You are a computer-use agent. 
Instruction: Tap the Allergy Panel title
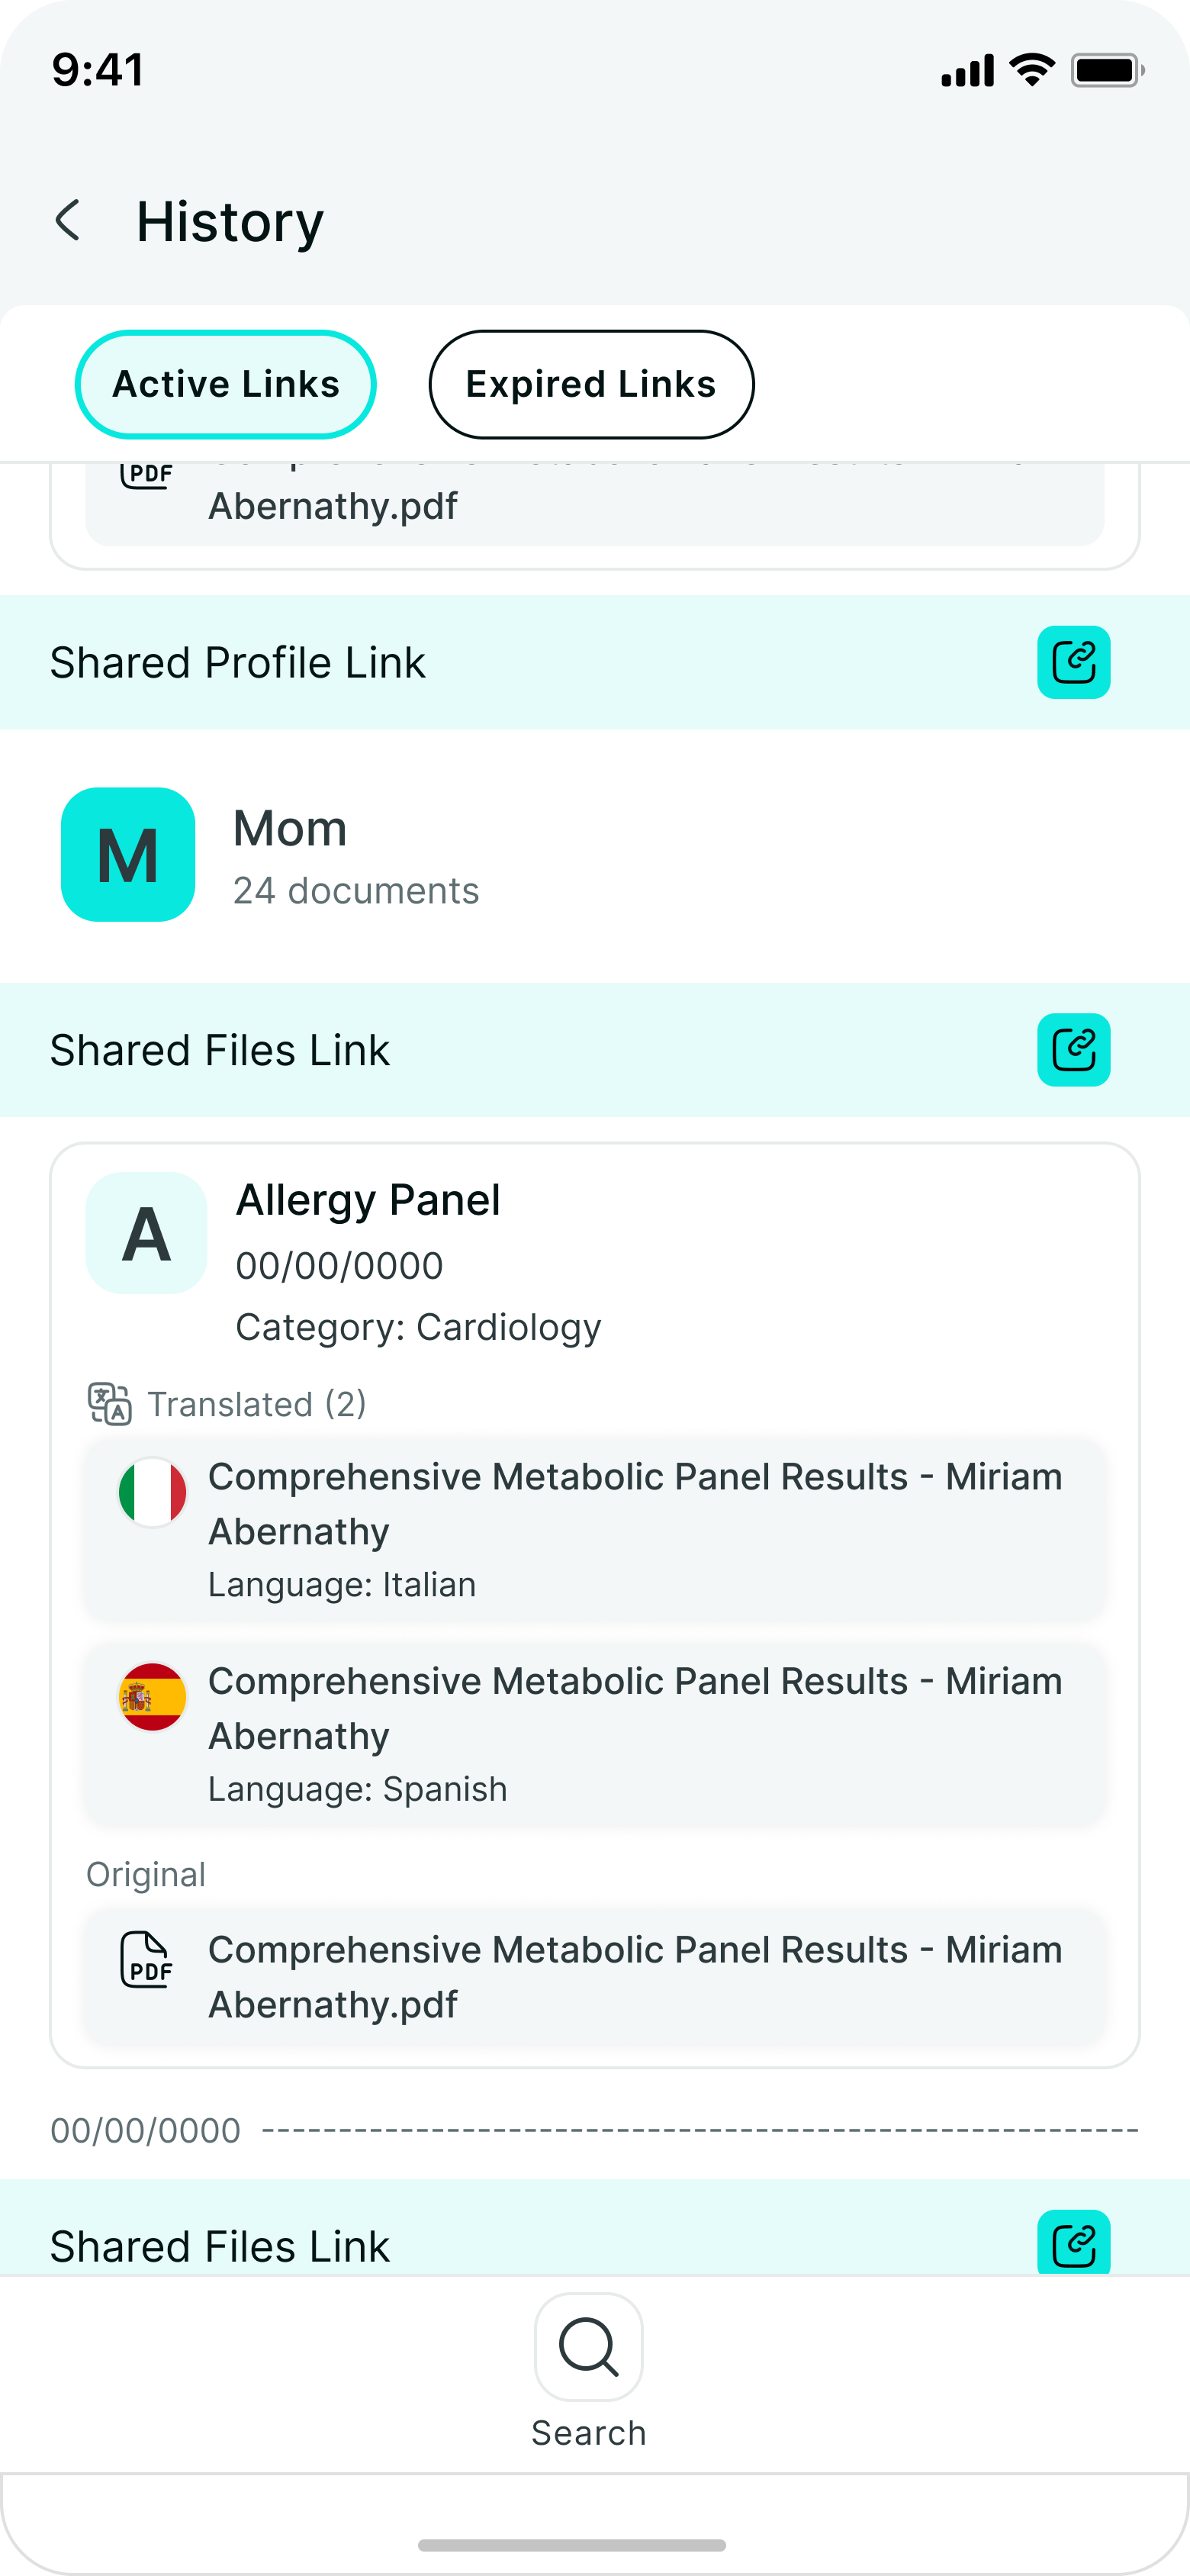(x=368, y=1200)
